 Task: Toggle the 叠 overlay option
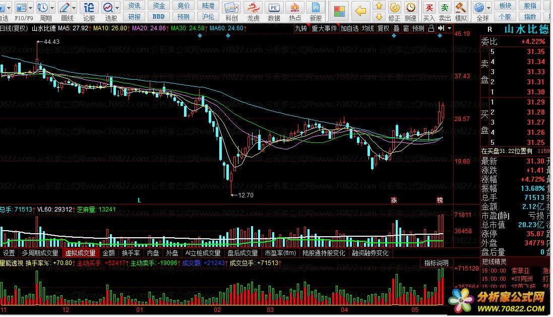click(x=396, y=28)
